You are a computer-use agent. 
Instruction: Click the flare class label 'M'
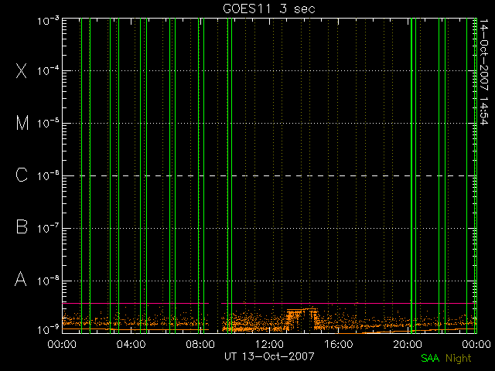click(22, 123)
